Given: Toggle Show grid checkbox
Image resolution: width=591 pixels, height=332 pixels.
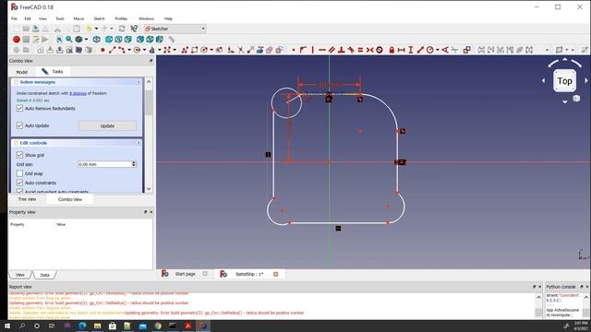Looking at the screenshot, I should [x=19, y=155].
